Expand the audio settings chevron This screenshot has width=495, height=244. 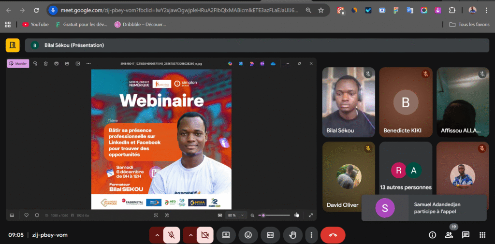click(x=157, y=235)
